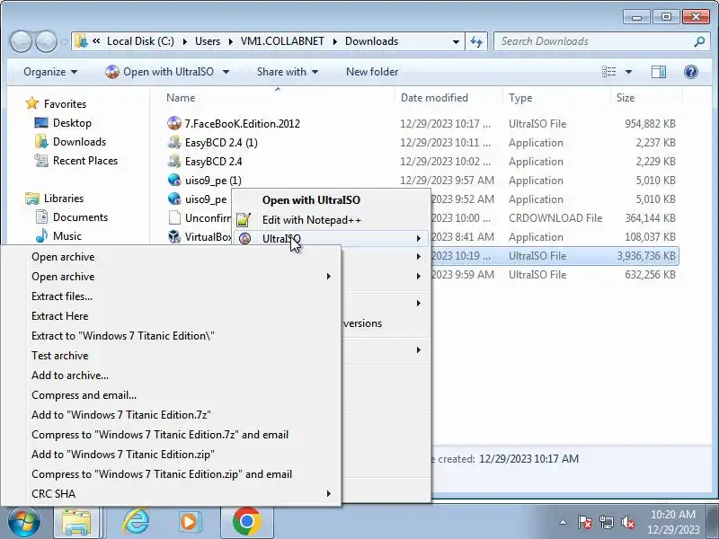The width and height of the screenshot is (719, 539).
Task: Select the EasyBCD 2.4 application icon
Action: (174, 162)
